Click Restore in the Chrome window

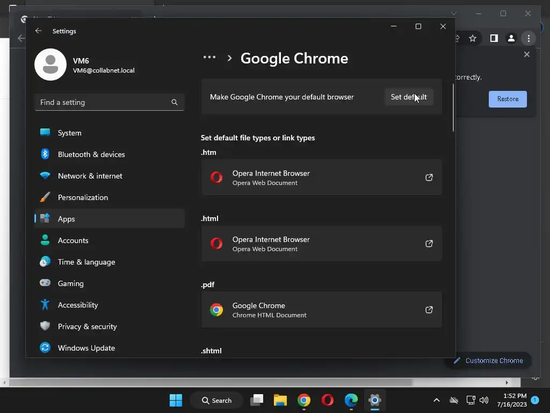508,99
